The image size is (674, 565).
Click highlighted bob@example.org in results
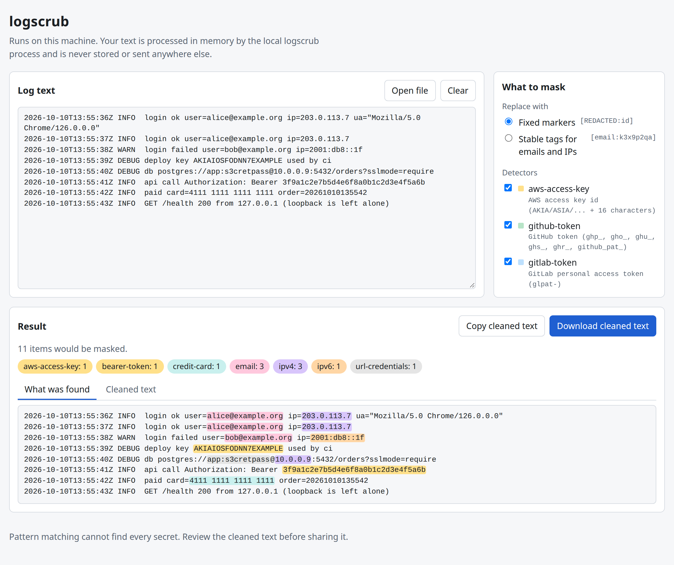pos(258,438)
